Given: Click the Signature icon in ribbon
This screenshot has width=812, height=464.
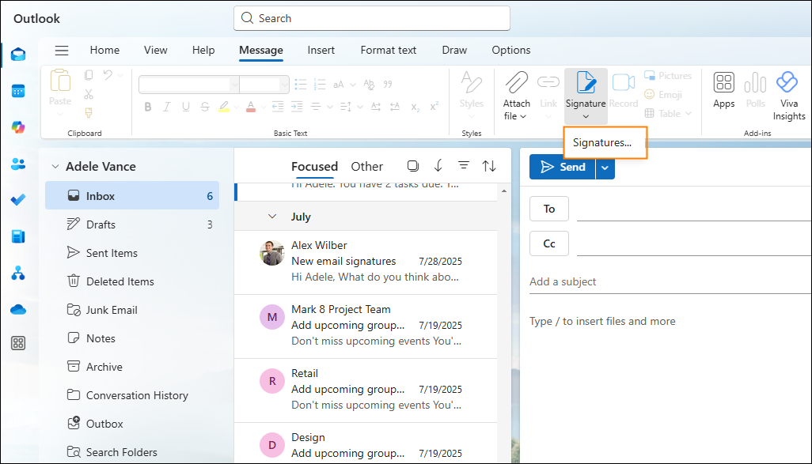Looking at the screenshot, I should pos(586,83).
